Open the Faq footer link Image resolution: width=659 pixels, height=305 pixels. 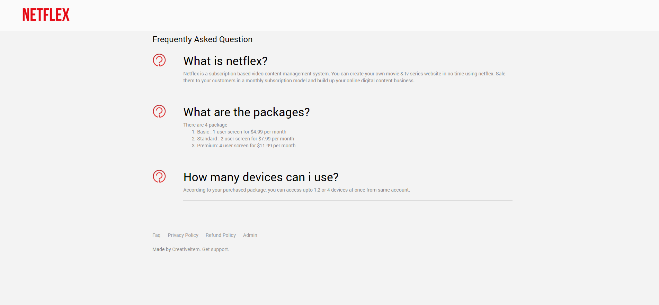156,235
